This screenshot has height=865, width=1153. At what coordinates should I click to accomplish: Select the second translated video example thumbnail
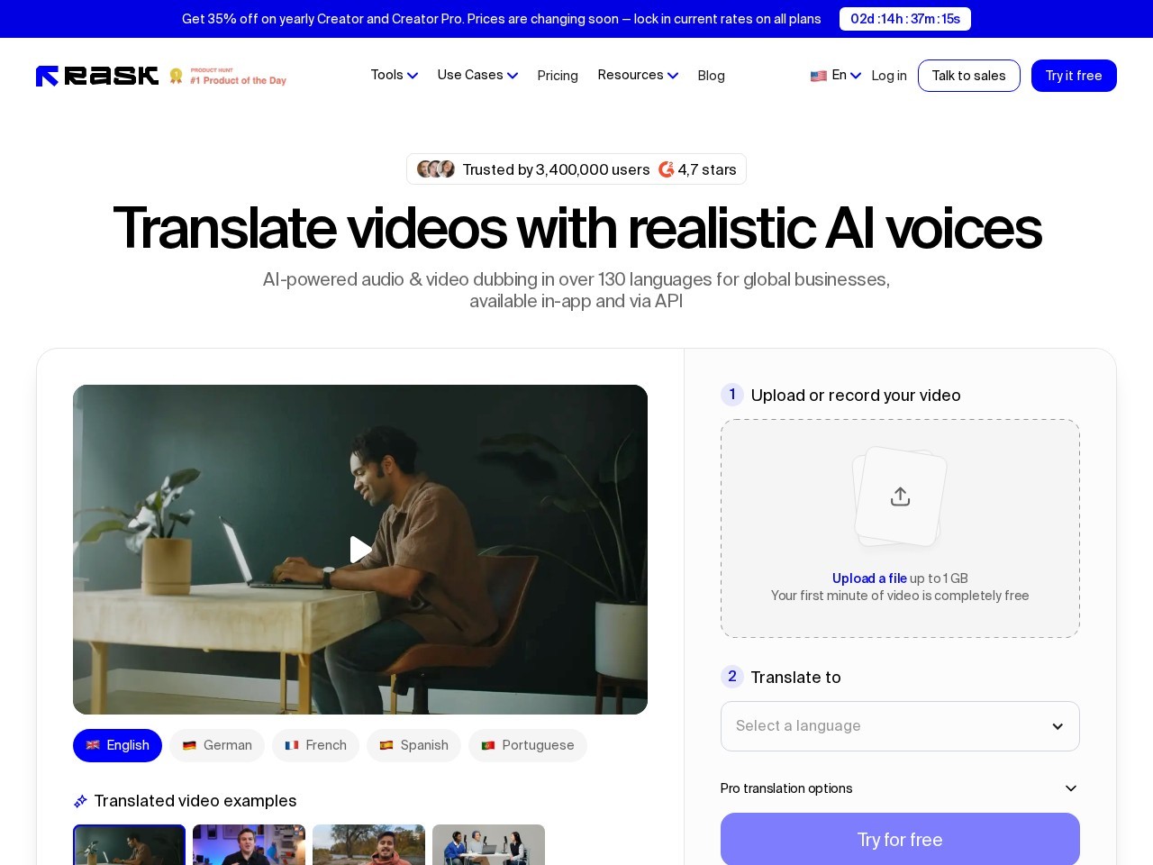[249, 844]
